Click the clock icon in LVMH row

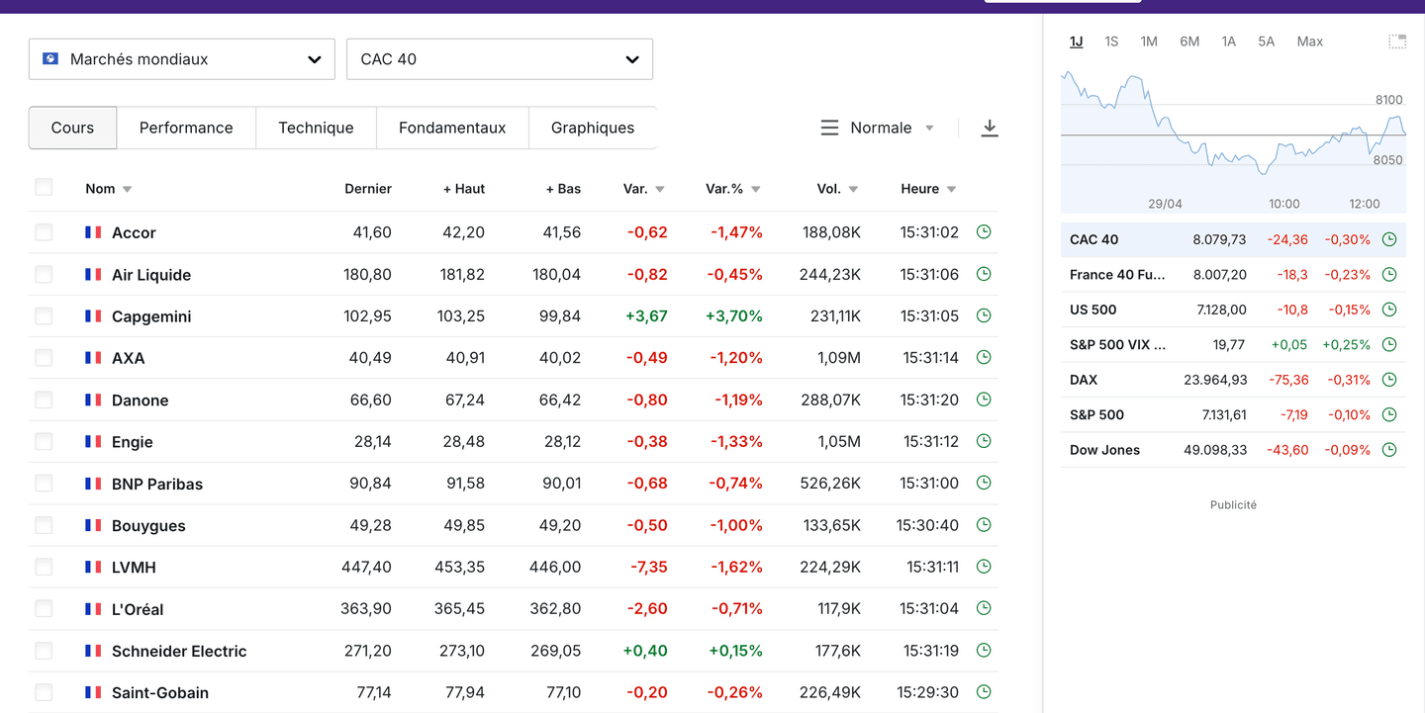coord(984,567)
